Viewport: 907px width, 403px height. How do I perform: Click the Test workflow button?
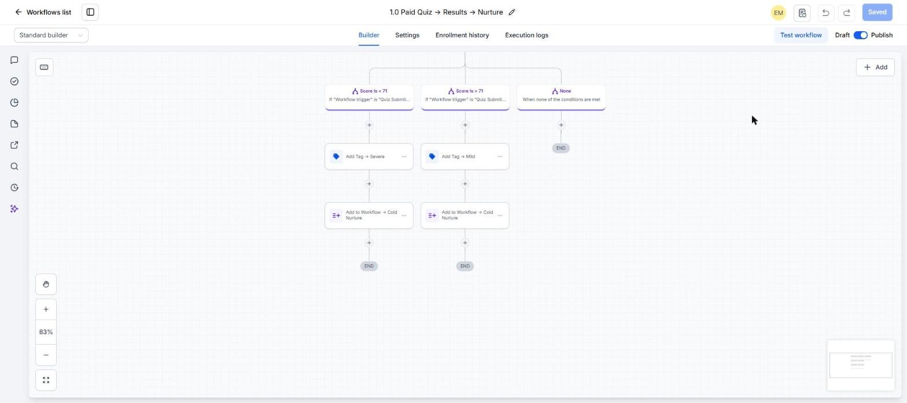click(x=801, y=35)
